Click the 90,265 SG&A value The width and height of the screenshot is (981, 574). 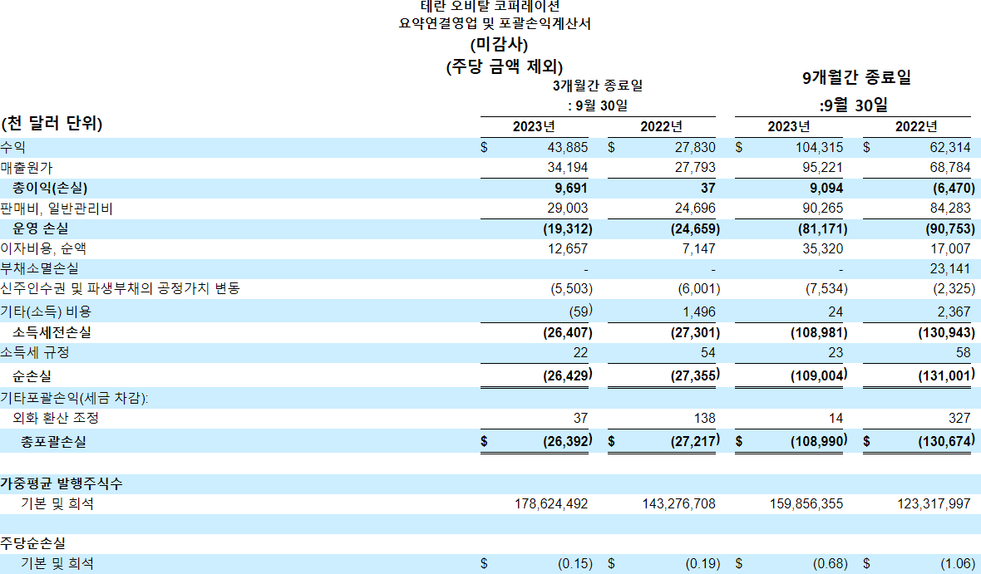coord(823,209)
